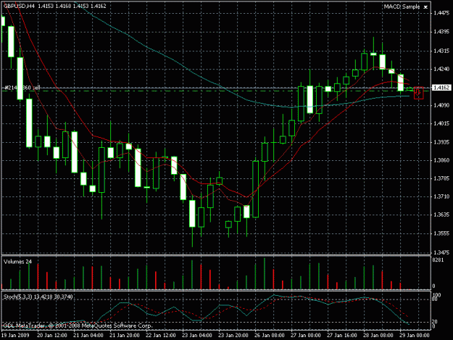Click the 1.3555 price axis label
Image resolution: width=453 pixels, height=340 pixels.
point(441,233)
